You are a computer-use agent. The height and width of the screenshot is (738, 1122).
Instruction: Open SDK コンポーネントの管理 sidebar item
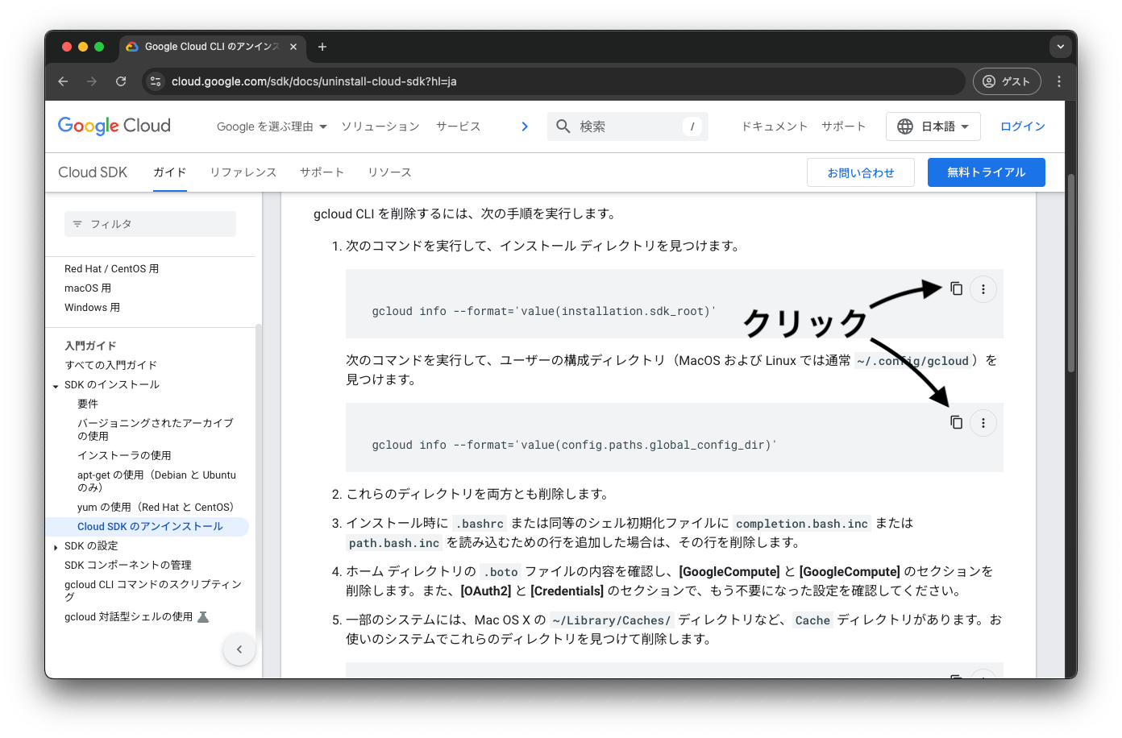point(128,565)
